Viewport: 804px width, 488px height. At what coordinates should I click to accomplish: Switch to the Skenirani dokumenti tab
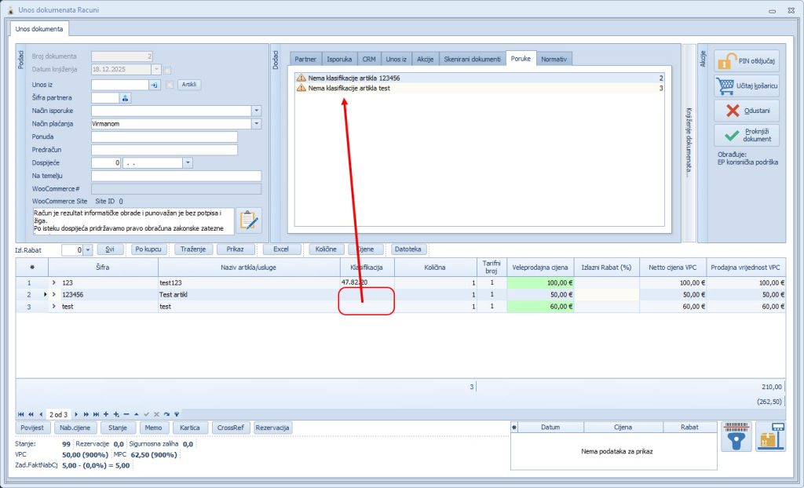pyautogui.click(x=472, y=59)
